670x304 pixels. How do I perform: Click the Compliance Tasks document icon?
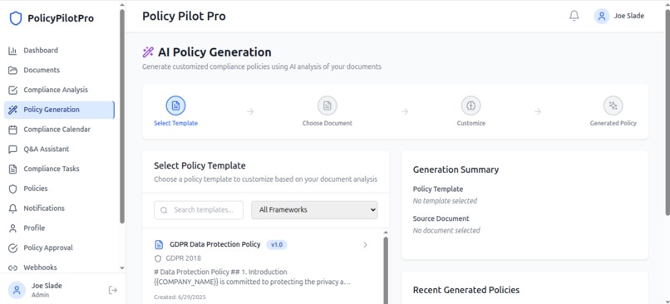click(12, 169)
